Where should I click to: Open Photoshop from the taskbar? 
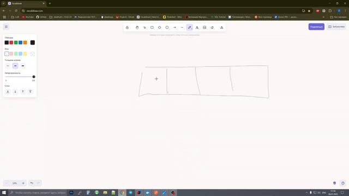pyautogui.click(x=71, y=192)
